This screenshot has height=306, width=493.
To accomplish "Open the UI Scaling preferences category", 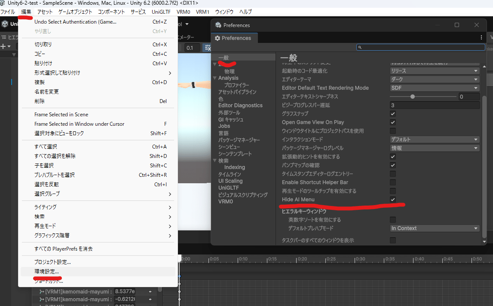I will pyautogui.click(x=230, y=181).
